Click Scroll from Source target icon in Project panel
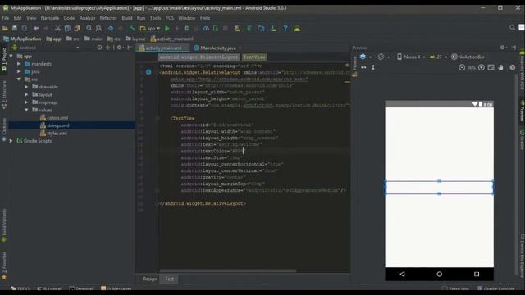525x295 pixels. click(99, 48)
